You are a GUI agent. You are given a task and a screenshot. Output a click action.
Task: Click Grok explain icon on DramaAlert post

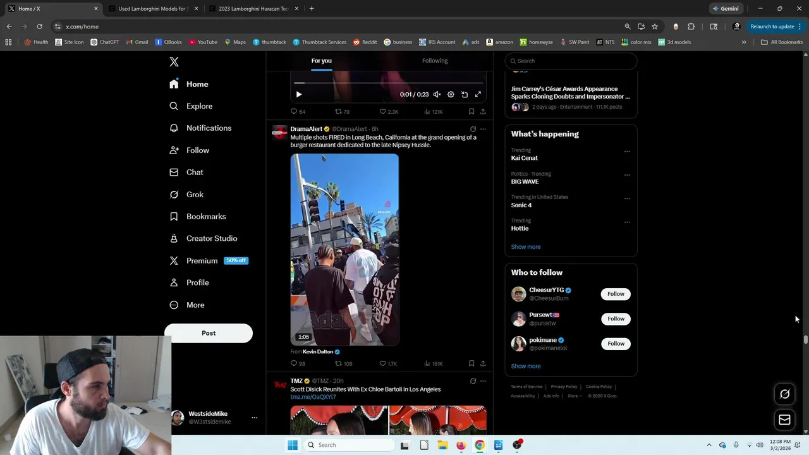[473, 129]
